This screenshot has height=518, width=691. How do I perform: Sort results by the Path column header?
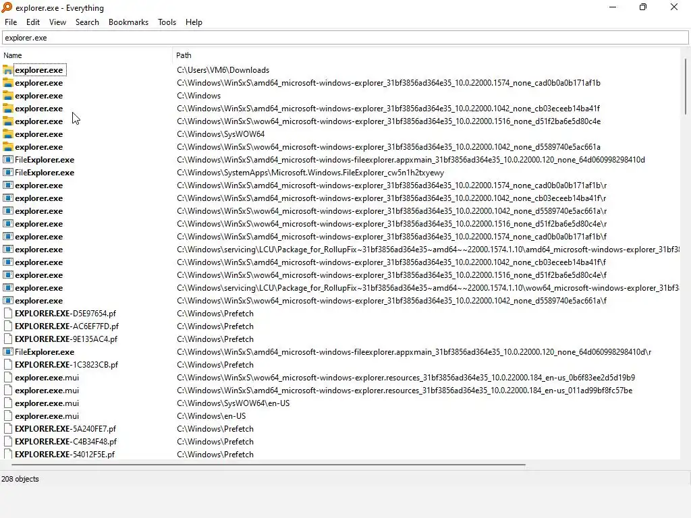coord(426,55)
